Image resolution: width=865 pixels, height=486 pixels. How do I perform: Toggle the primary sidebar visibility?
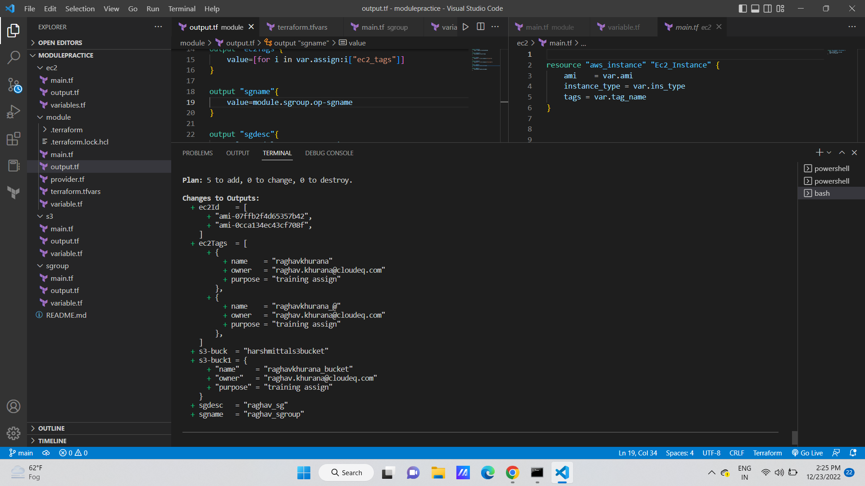[x=743, y=8]
